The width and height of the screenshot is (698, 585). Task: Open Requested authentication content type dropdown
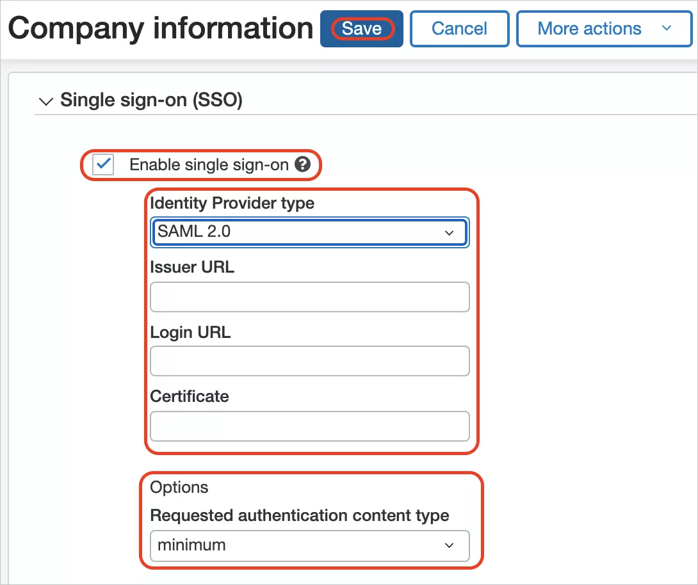(x=310, y=546)
